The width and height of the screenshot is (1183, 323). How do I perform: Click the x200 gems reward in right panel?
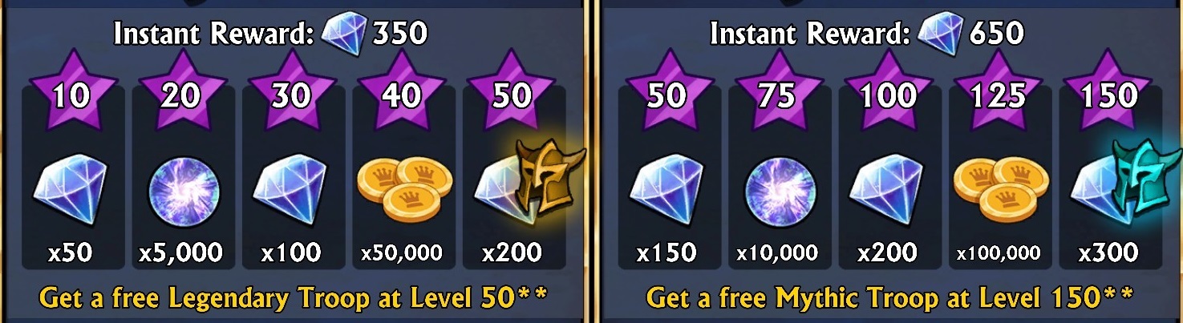[887, 189]
